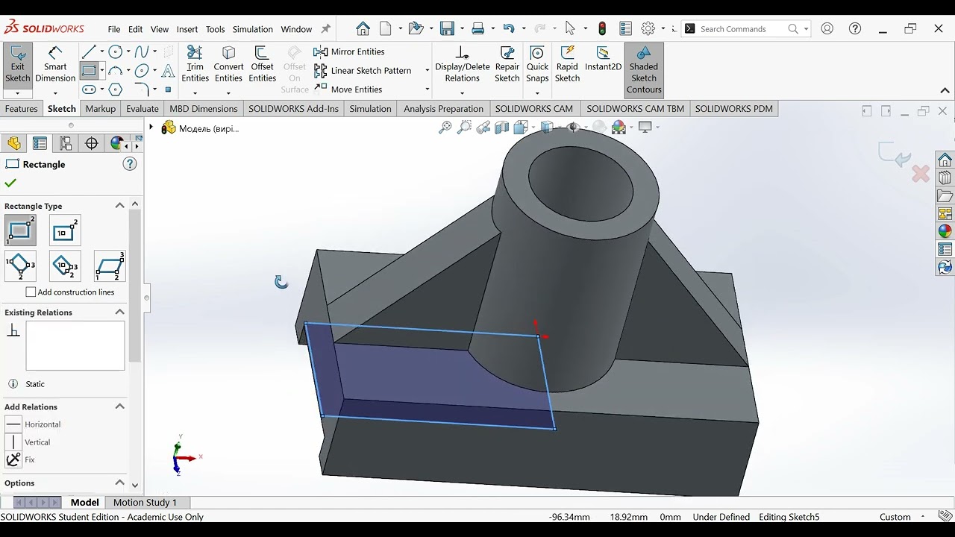Screen dimensions: 955x537
Task: Click Move Entities
Action: tap(348, 89)
